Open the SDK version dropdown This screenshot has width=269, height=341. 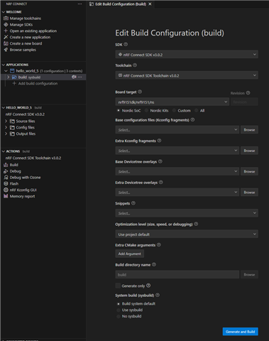[187, 55]
